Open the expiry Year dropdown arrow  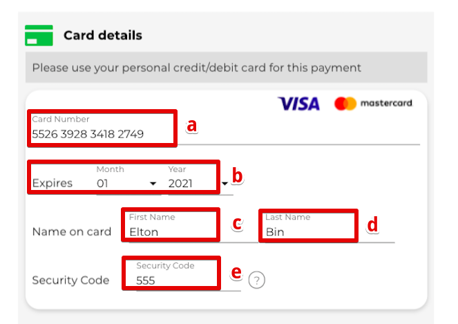pyautogui.click(x=225, y=184)
